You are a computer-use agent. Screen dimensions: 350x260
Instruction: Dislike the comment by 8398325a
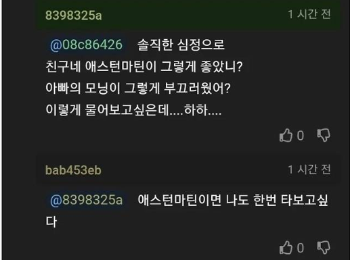pos(324,135)
